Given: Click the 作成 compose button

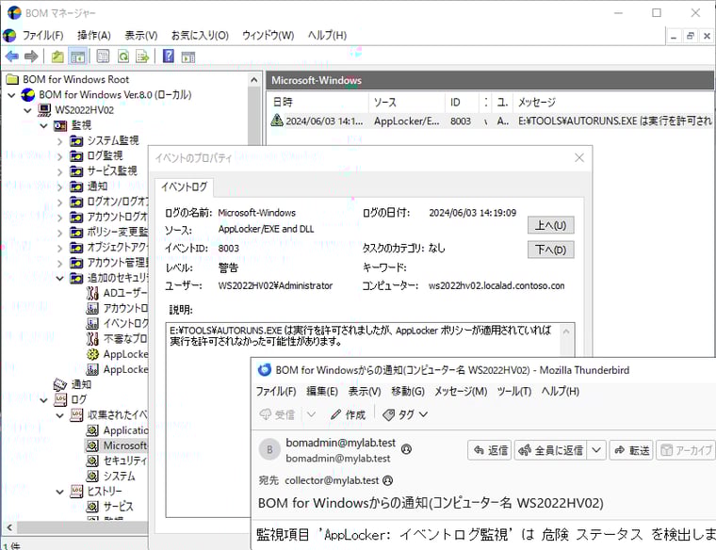Looking at the screenshot, I should point(348,414).
